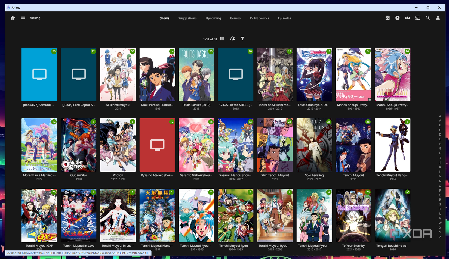
Task: Click the shuffle dice icon
Action: (x=388, y=18)
